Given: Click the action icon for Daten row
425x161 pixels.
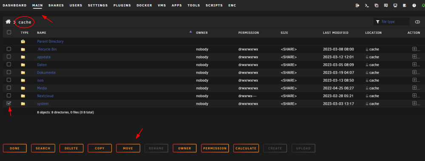Looking at the screenshot, I should 414,65.
